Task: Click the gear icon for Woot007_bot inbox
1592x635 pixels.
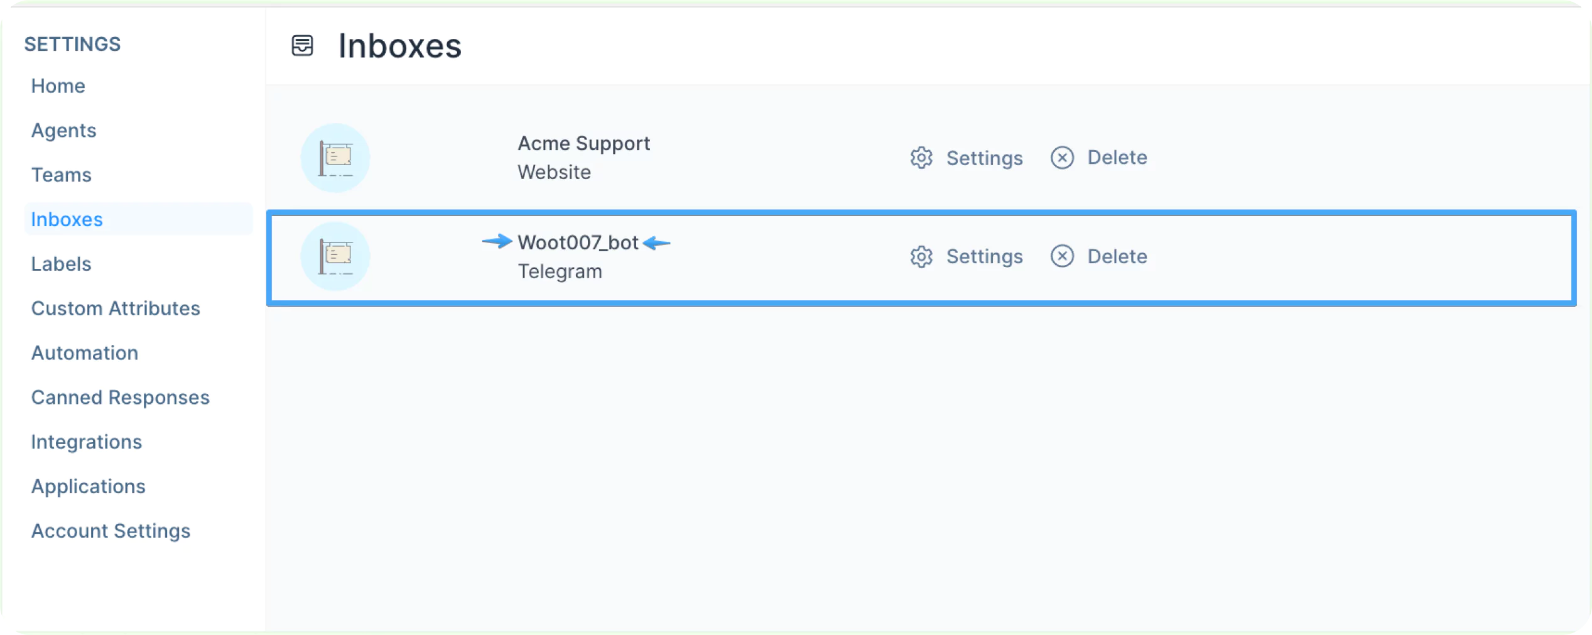Action: pyautogui.click(x=921, y=256)
